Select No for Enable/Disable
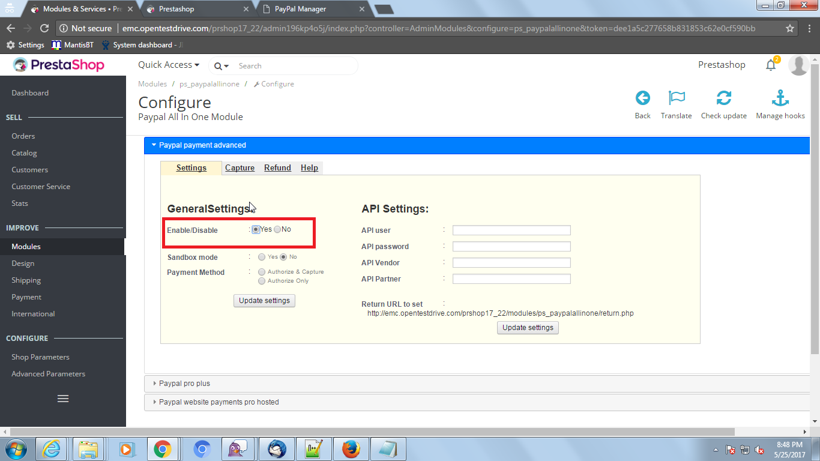The width and height of the screenshot is (820, 461). pos(277,229)
